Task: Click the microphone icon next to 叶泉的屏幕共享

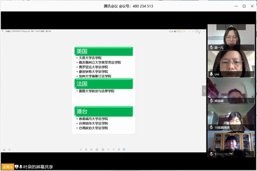Action: pos(21,167)
